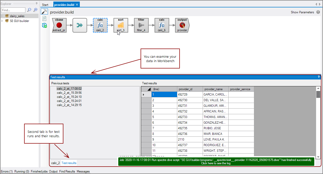The image size is (323, 174).
Task: Click scrollbar up arrow in results
Action: pos(318,88)
